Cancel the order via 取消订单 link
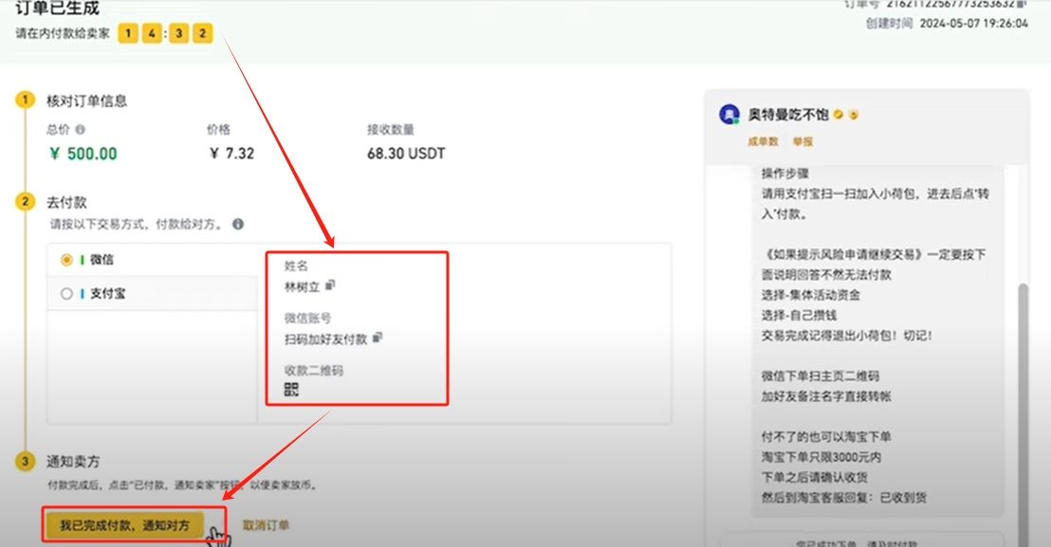1051x547 pixels. pos(266,525)
